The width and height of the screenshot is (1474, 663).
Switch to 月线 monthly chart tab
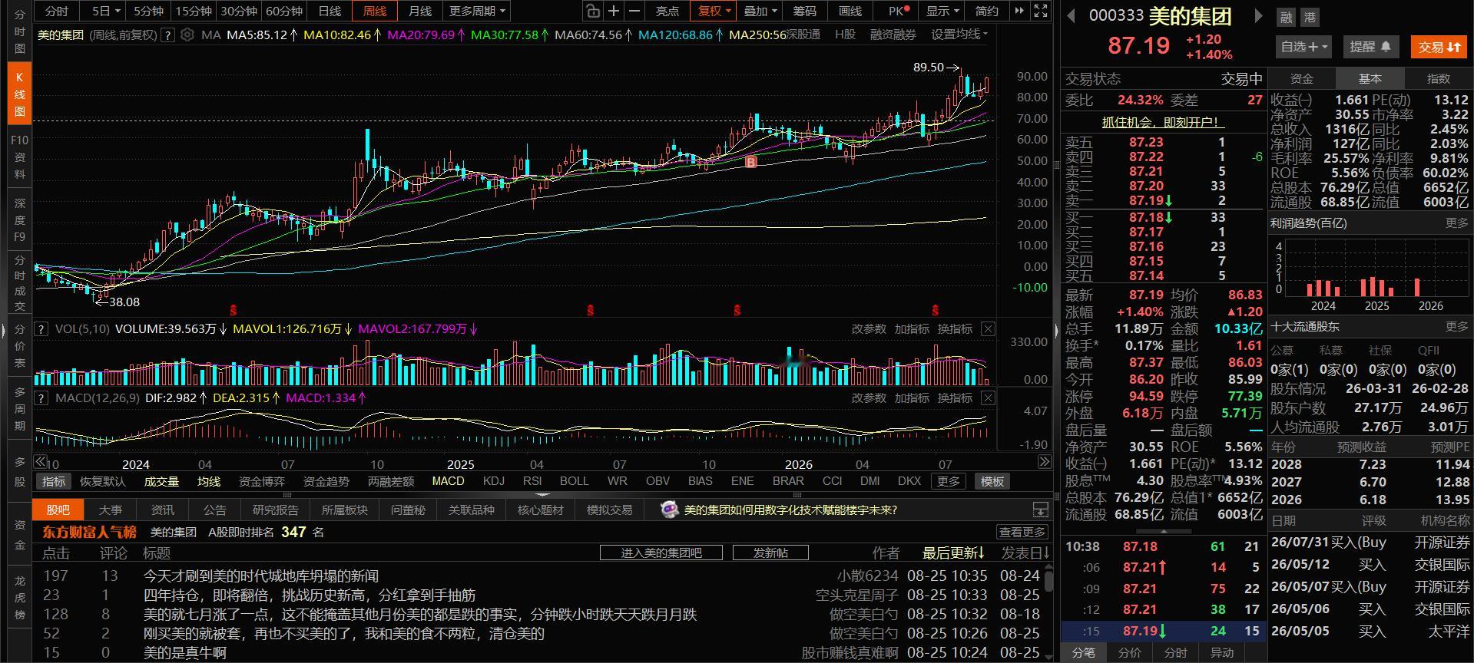pyautogui.click(x=420, y=12)
